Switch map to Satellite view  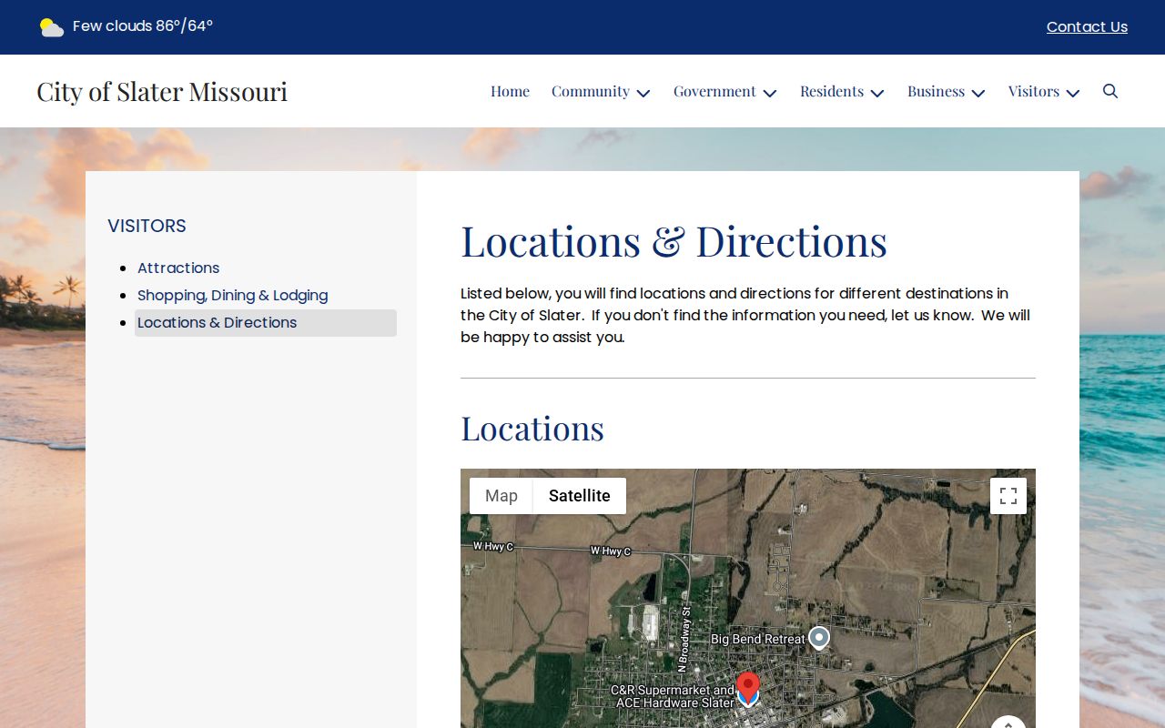point(580,496)
